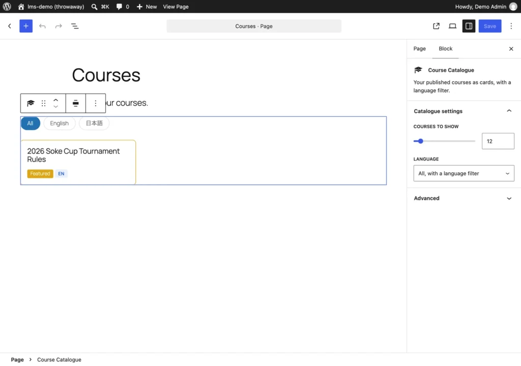521x366 pixels.
Task: Open the Language dropdown
Action: point(464,173)
